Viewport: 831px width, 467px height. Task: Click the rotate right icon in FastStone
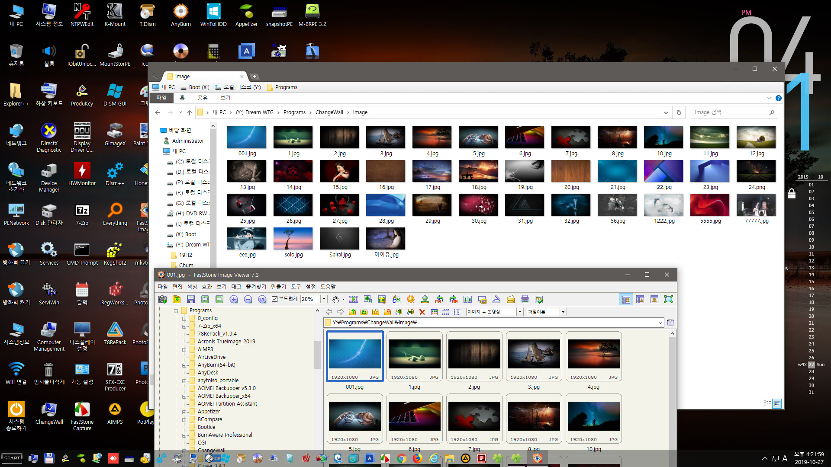[454, 299]
